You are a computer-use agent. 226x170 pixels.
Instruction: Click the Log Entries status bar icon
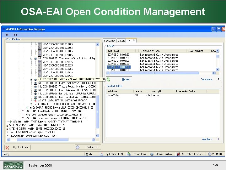[102, 154]
